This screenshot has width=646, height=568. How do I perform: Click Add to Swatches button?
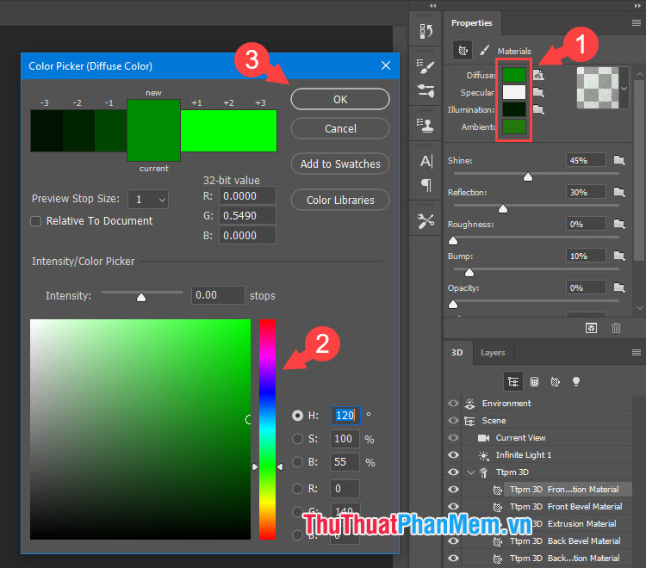(340, 164)
